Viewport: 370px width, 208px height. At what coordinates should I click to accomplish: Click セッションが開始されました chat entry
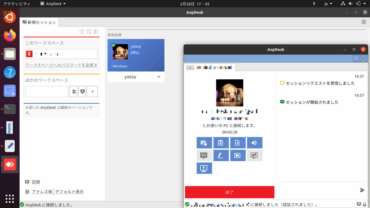[312, 102]
